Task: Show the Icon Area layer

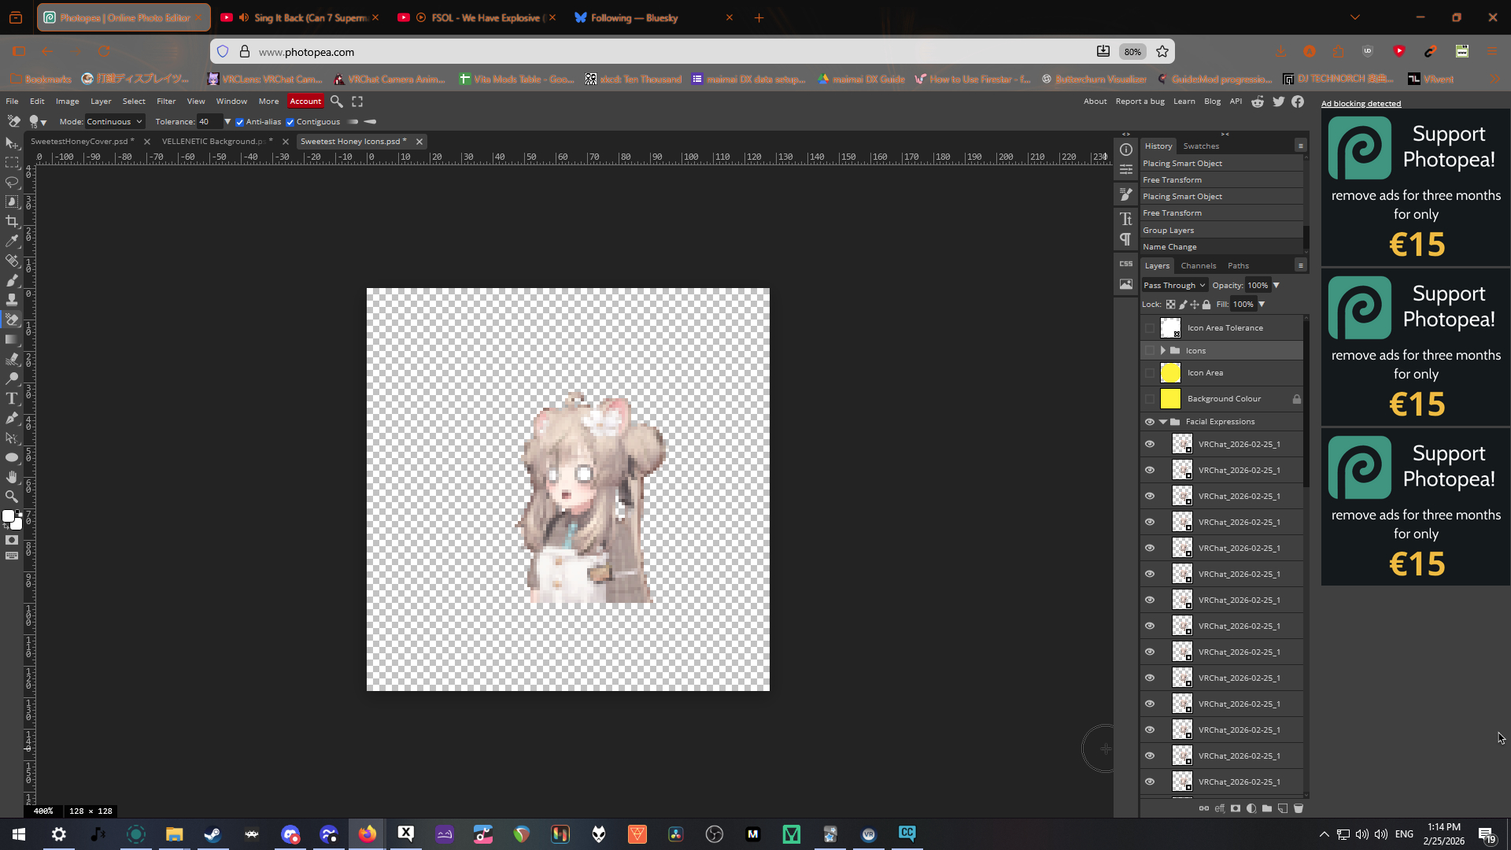Action: coord(1150,373)
